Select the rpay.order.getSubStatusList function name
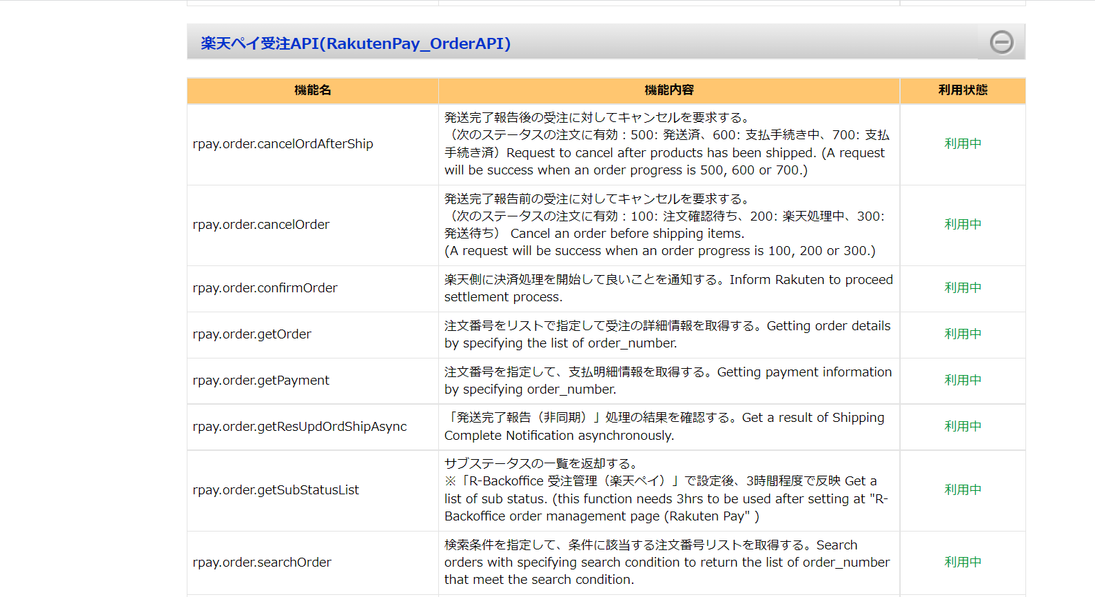The height and width of the screenshot is (597, 1095). pyautogui.click(x=276, y=490)
